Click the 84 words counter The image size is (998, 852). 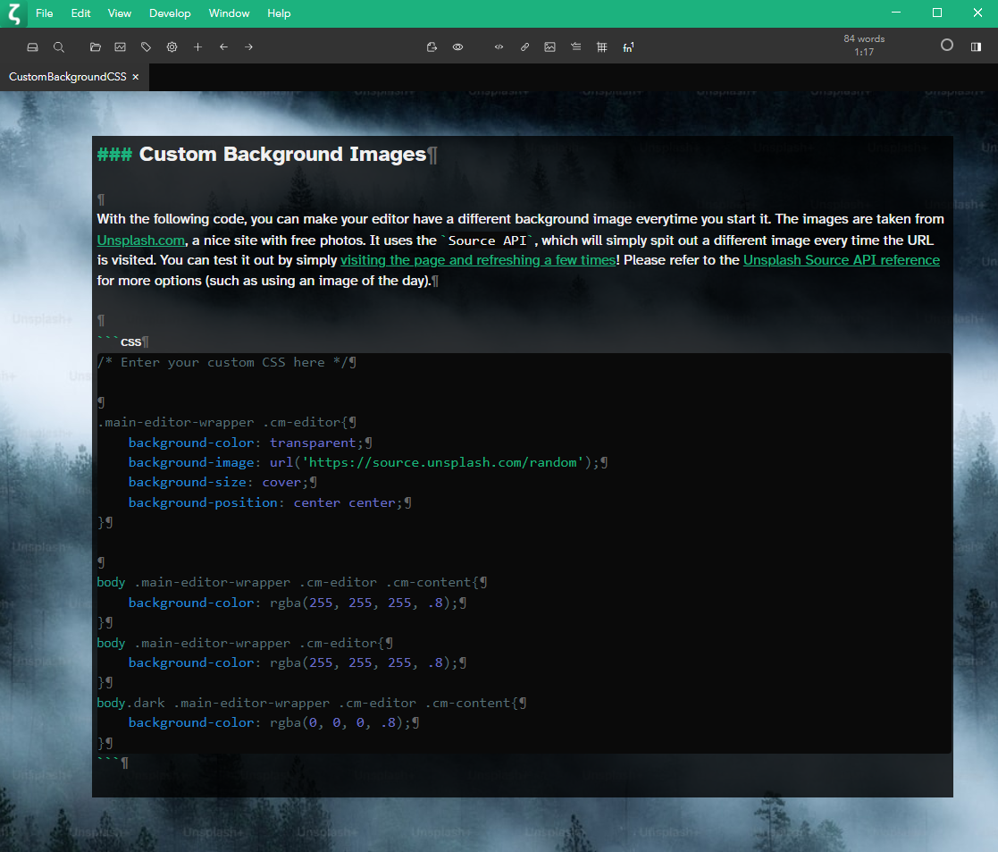tap(864, 38)
